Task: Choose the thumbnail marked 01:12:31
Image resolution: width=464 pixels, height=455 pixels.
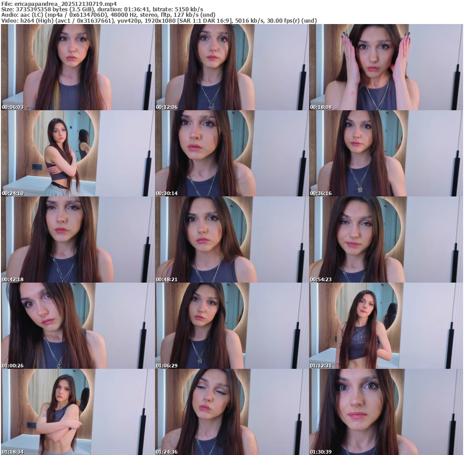Action: pos(386,326)
